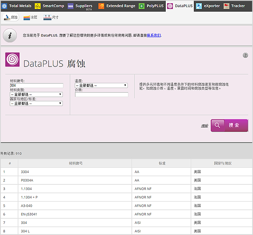Open the help question mark icon

[x=245, y=55]
